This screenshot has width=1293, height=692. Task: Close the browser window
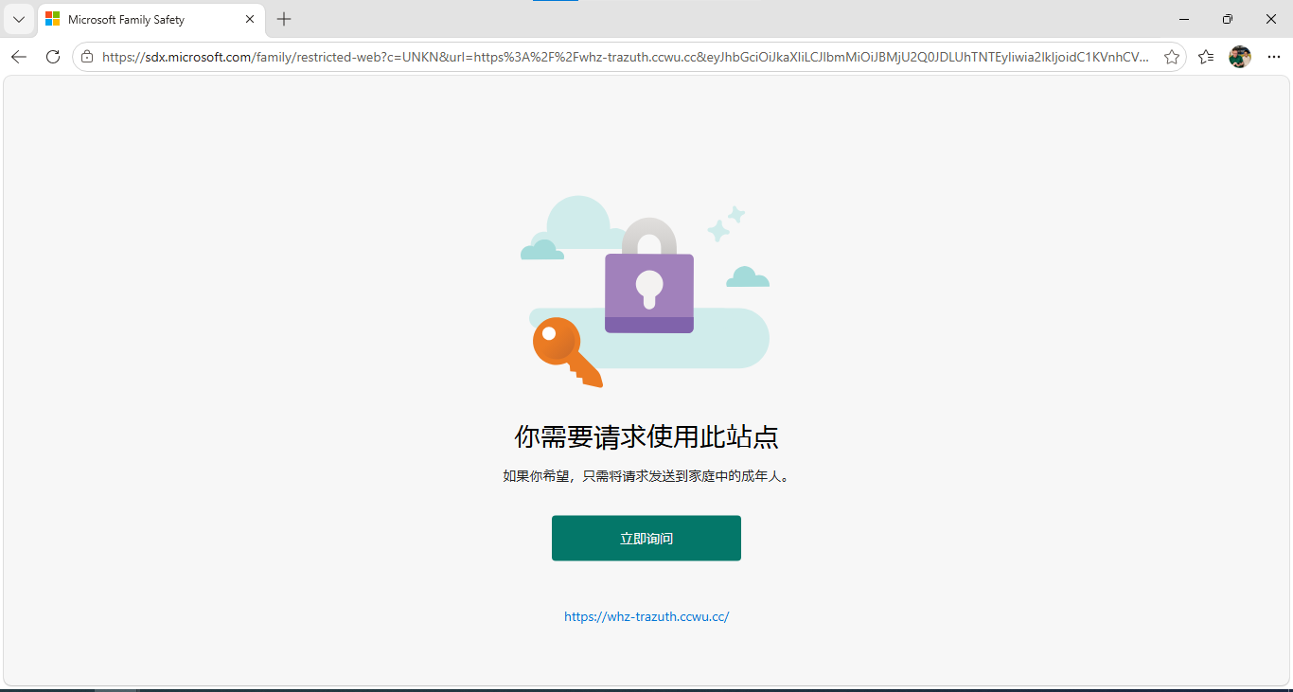pyautogui.click(x=1271, y=19)
